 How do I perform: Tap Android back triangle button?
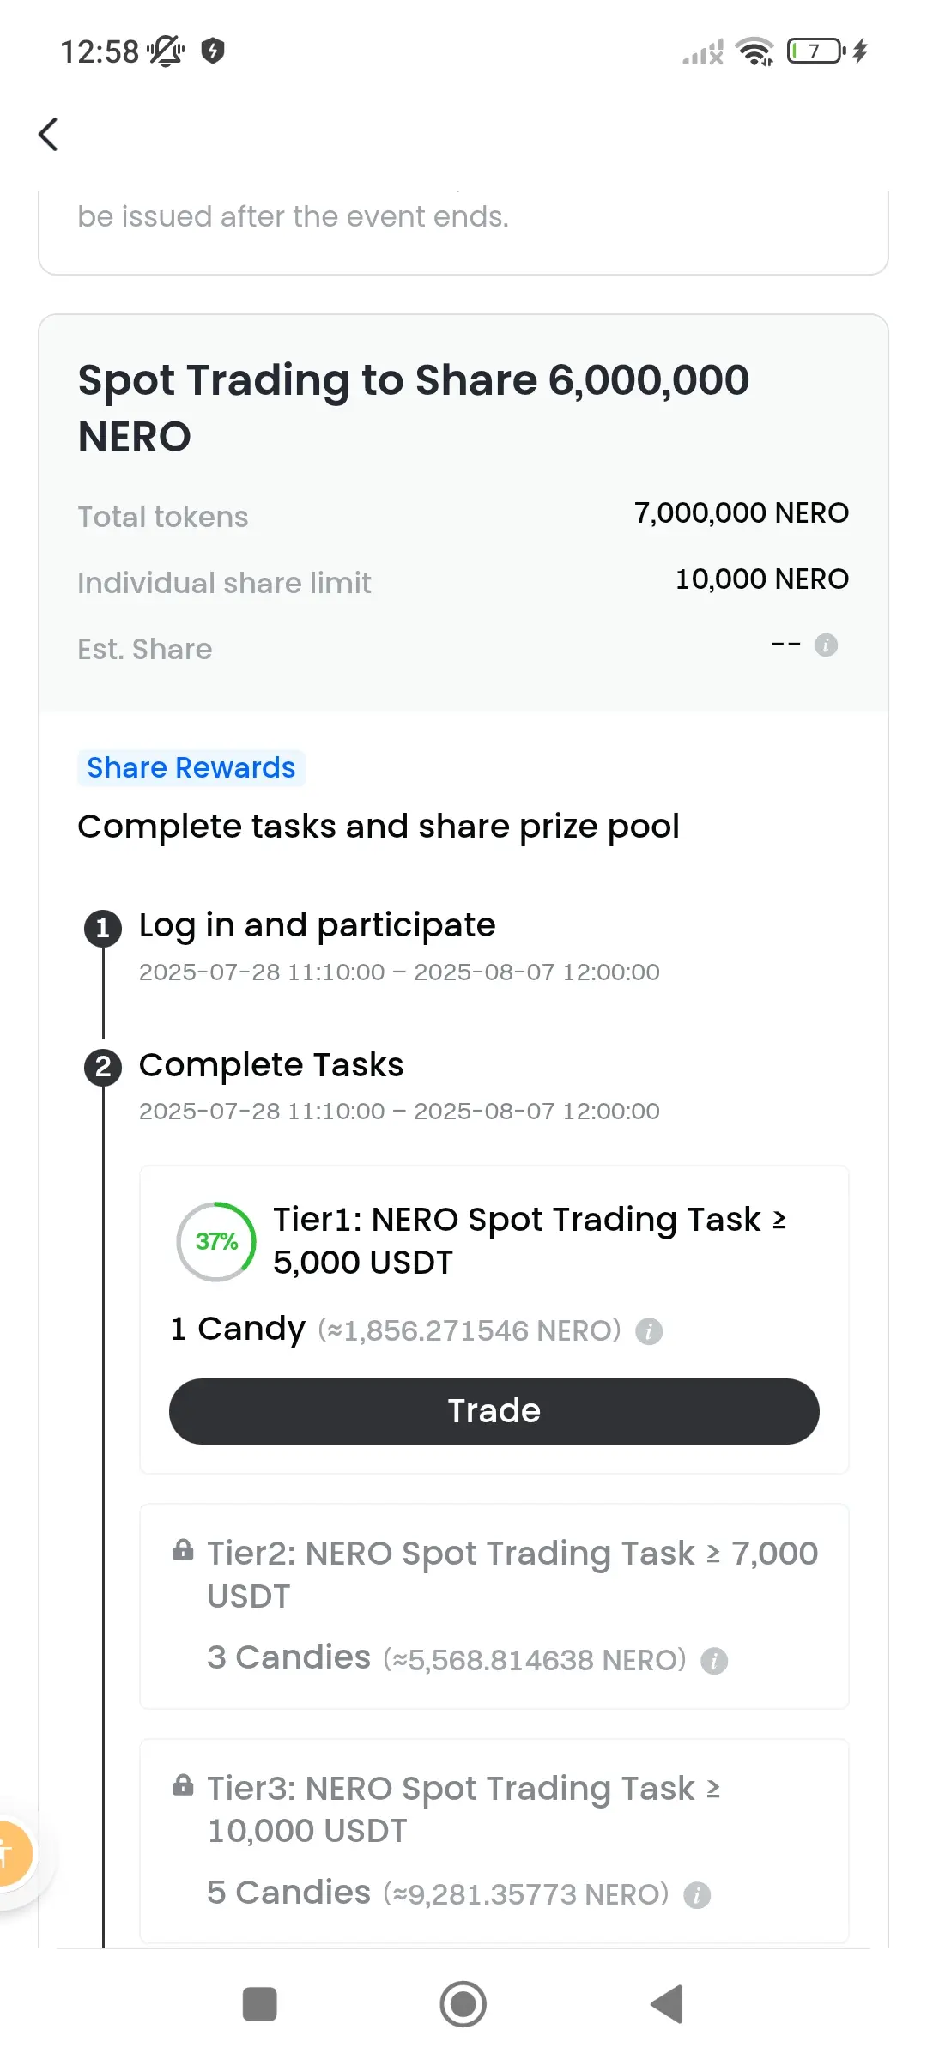coord(667,2004)
